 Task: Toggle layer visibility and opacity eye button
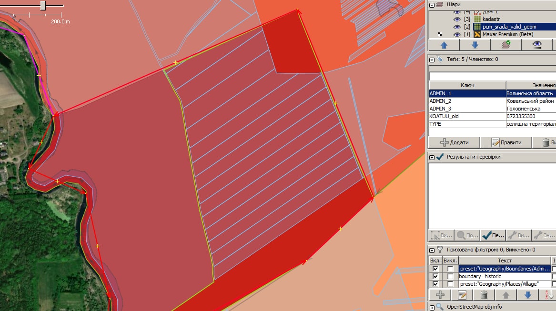[x=537, y=45]
